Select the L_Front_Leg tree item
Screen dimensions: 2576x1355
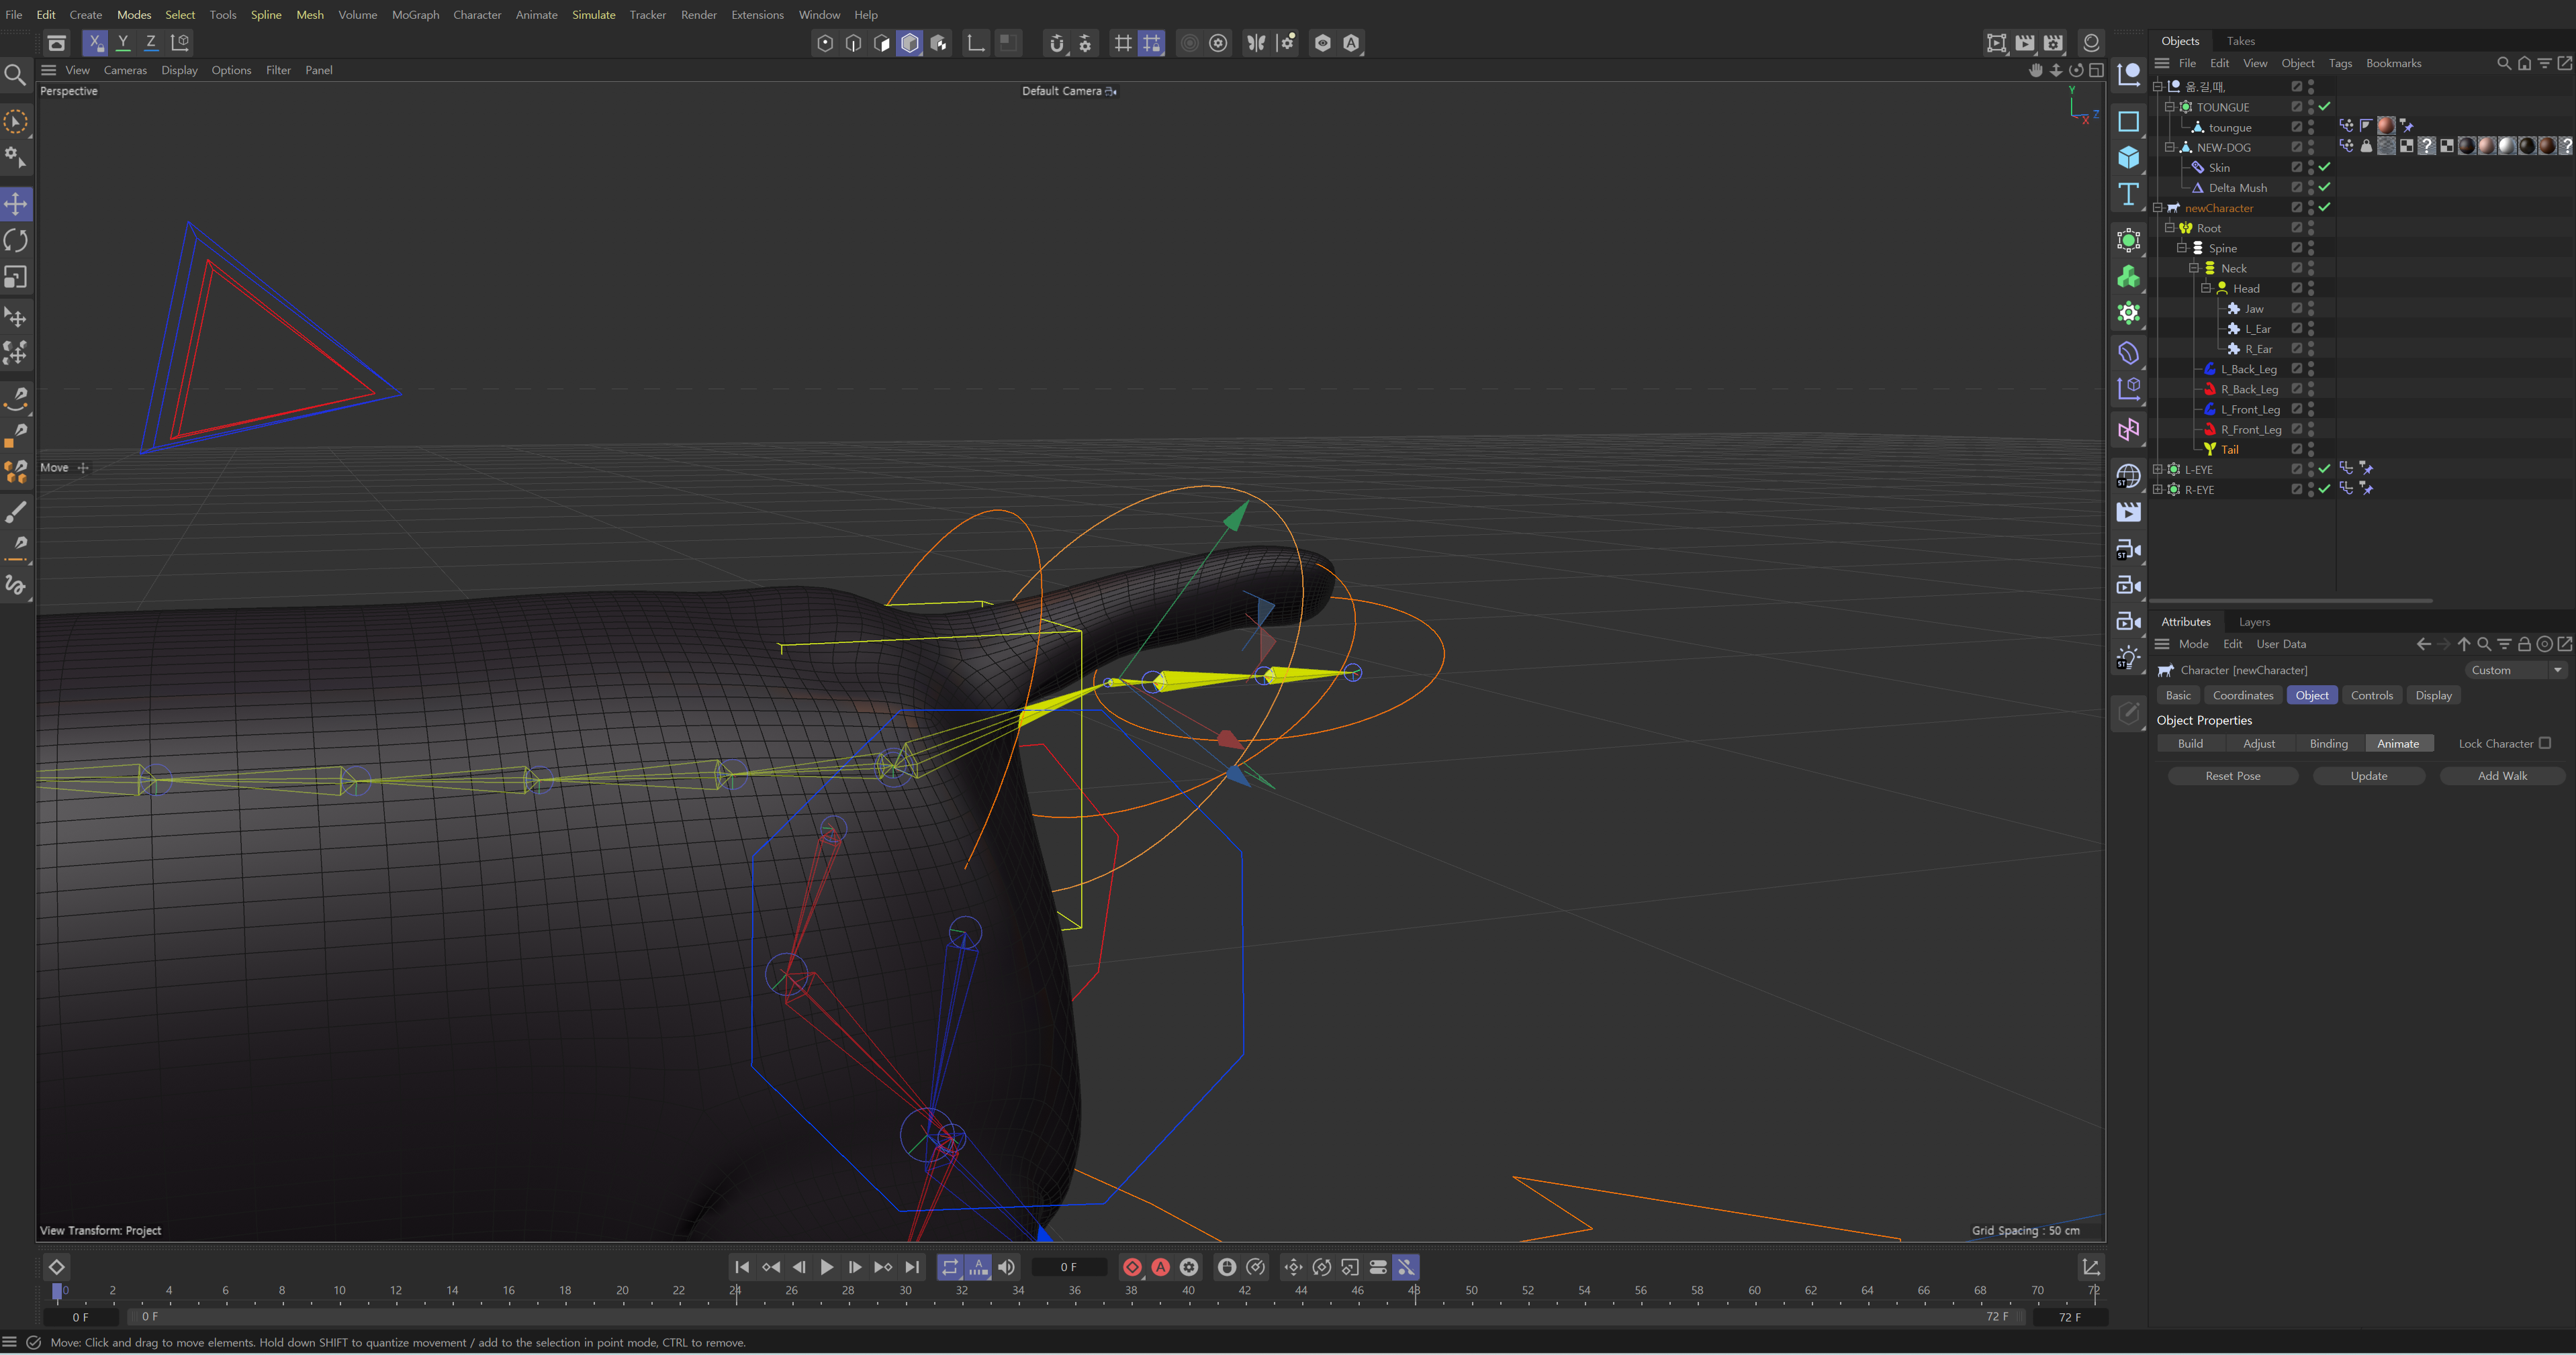2250,409
